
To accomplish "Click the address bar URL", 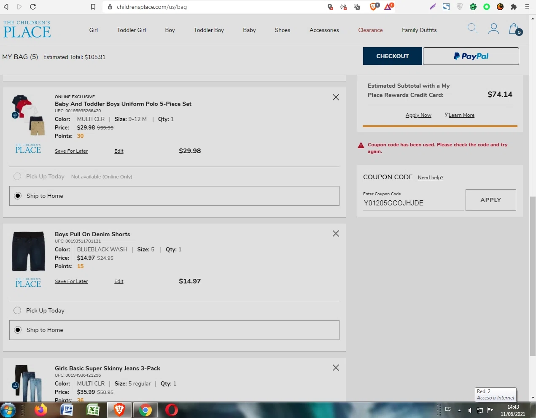I will (x=152, y=7).
